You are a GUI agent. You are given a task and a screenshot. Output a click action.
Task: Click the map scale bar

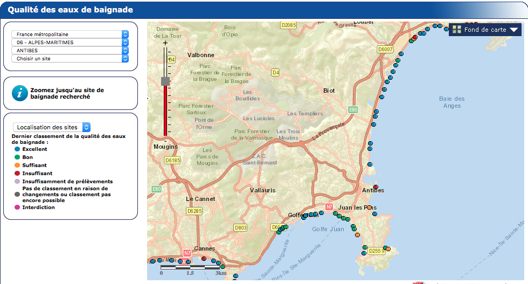click(x=190, y=267)
